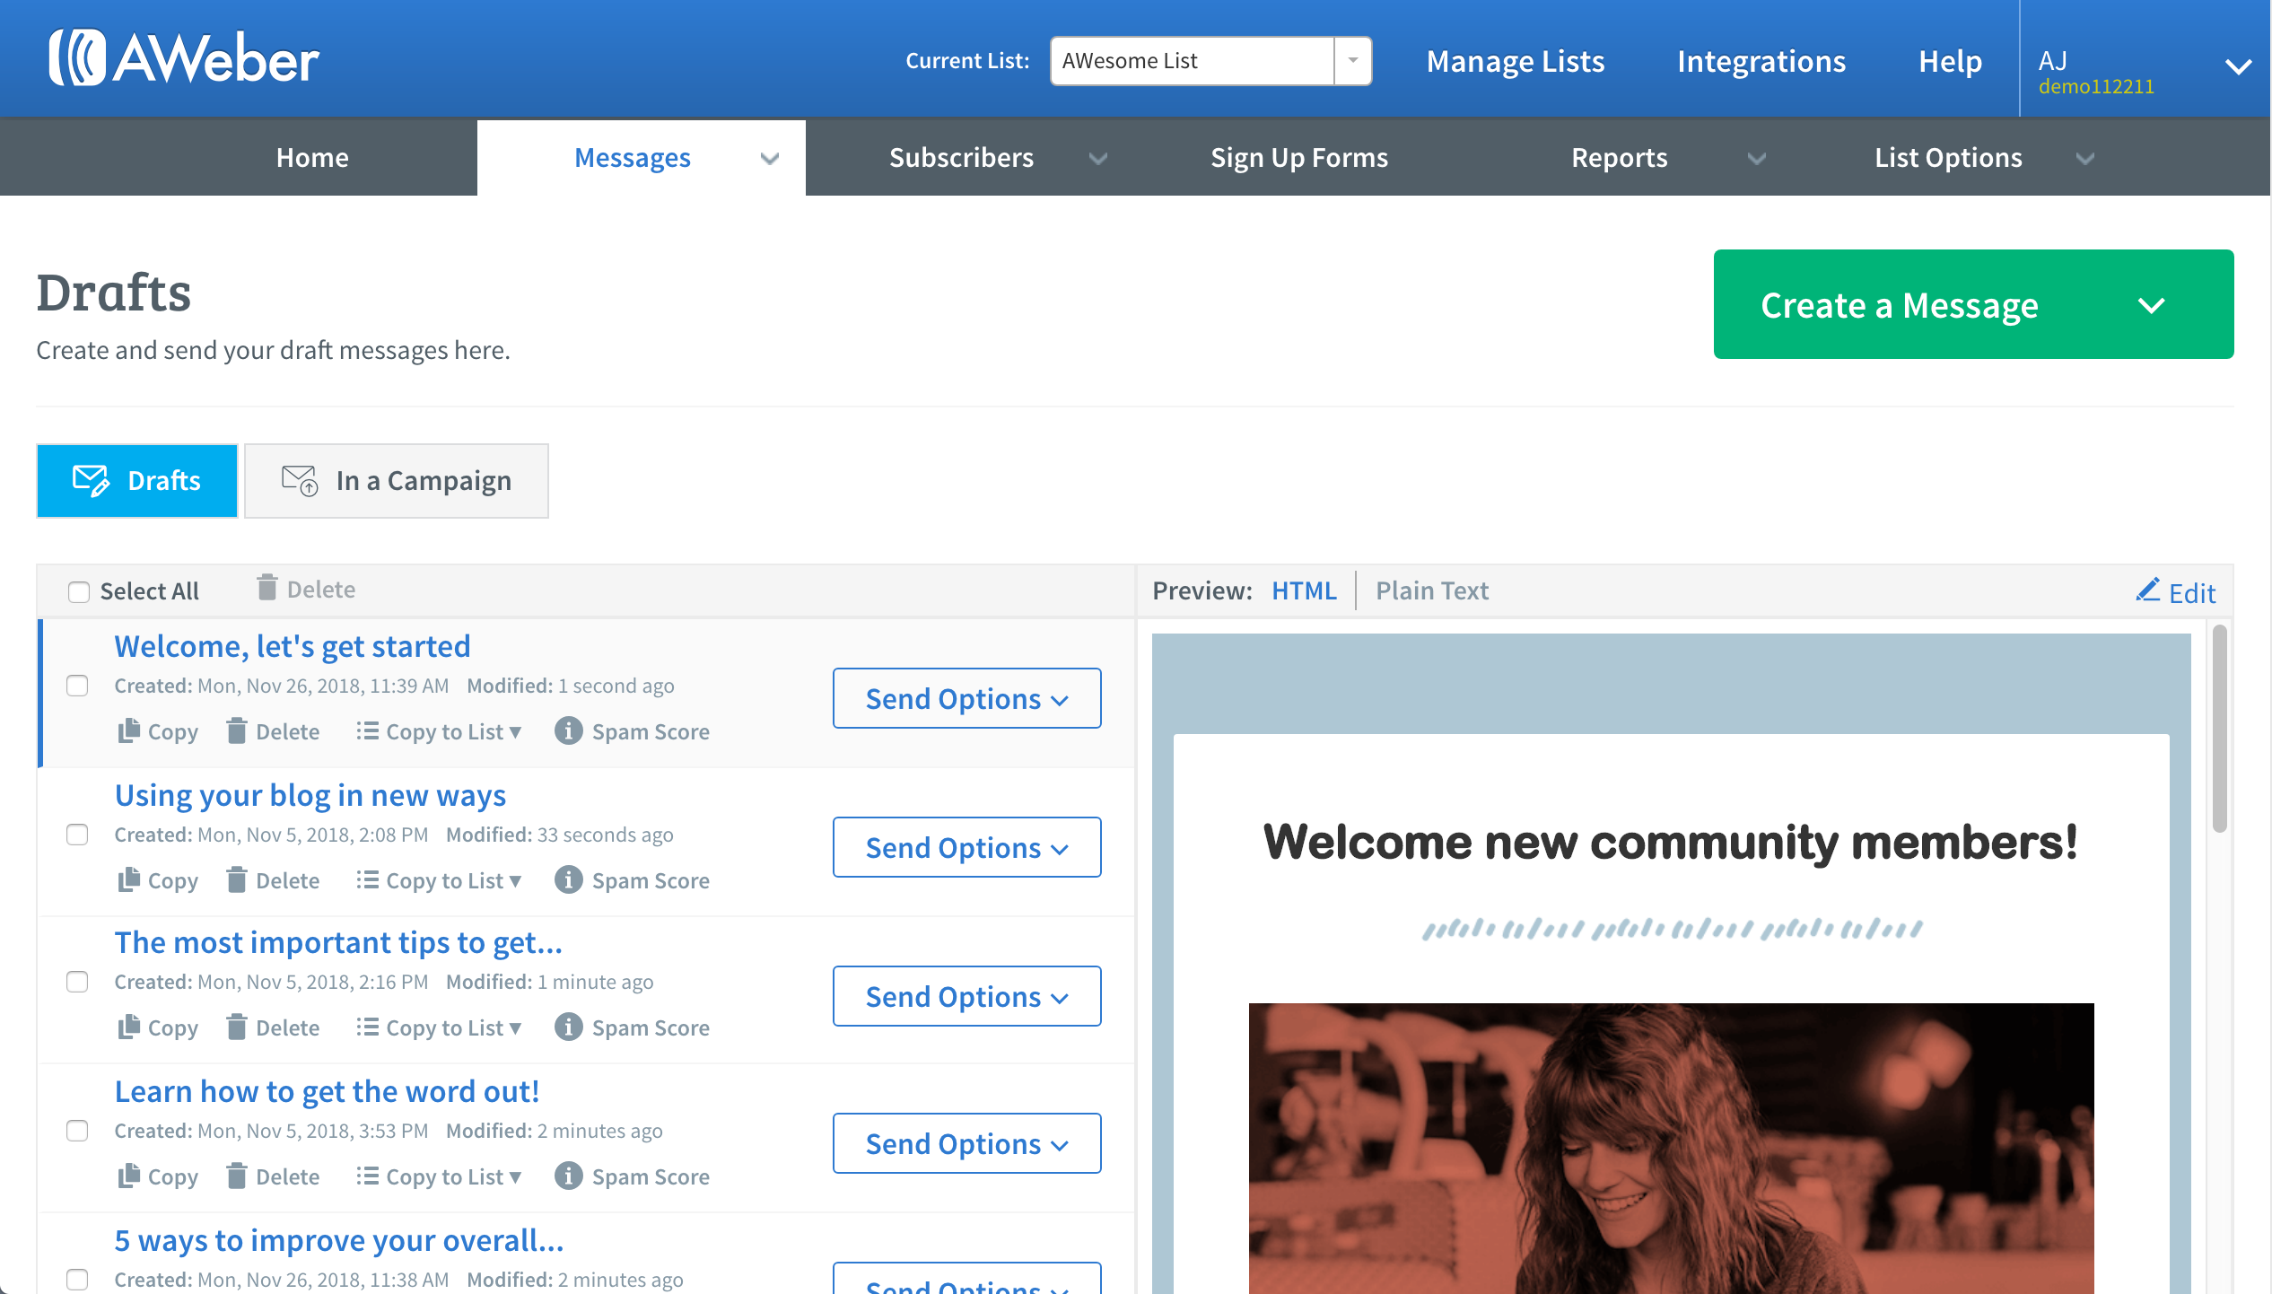2272x1294 pixels.
Task: Open the Manage Lists link
Action: point(1515,61)
